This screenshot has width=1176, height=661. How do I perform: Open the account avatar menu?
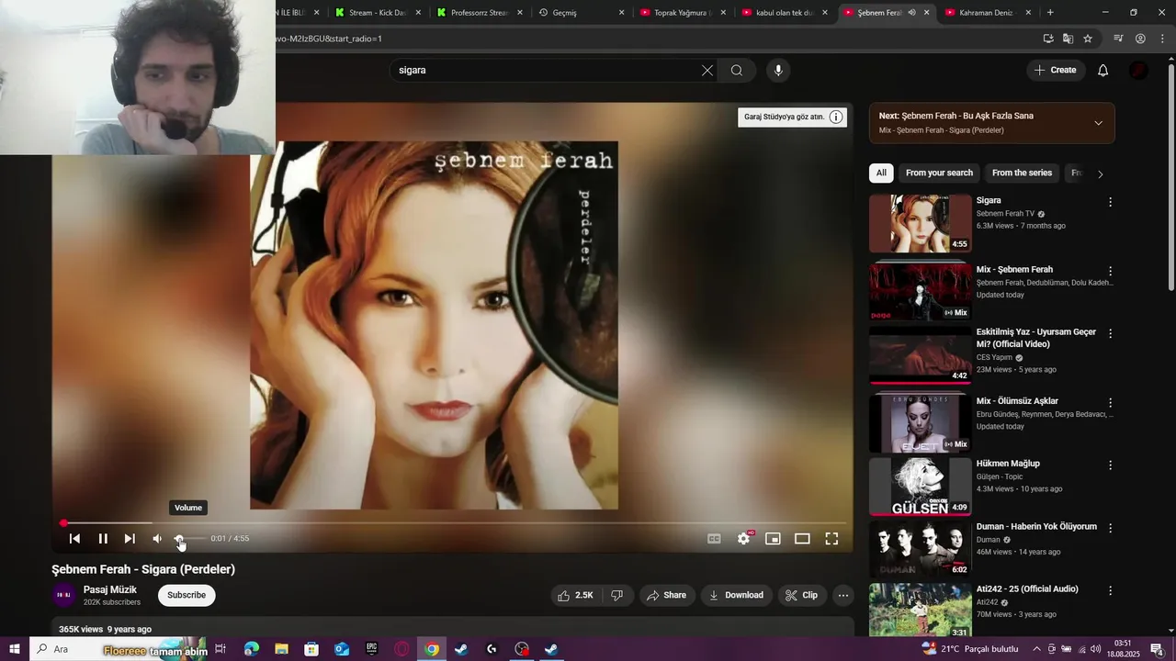(1138, 71)
